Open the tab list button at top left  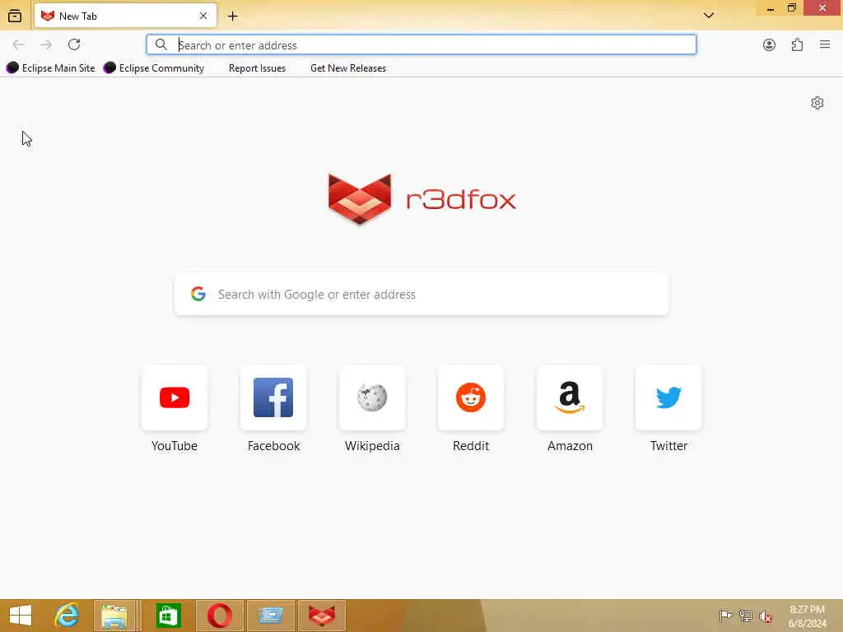coord(15,16)
